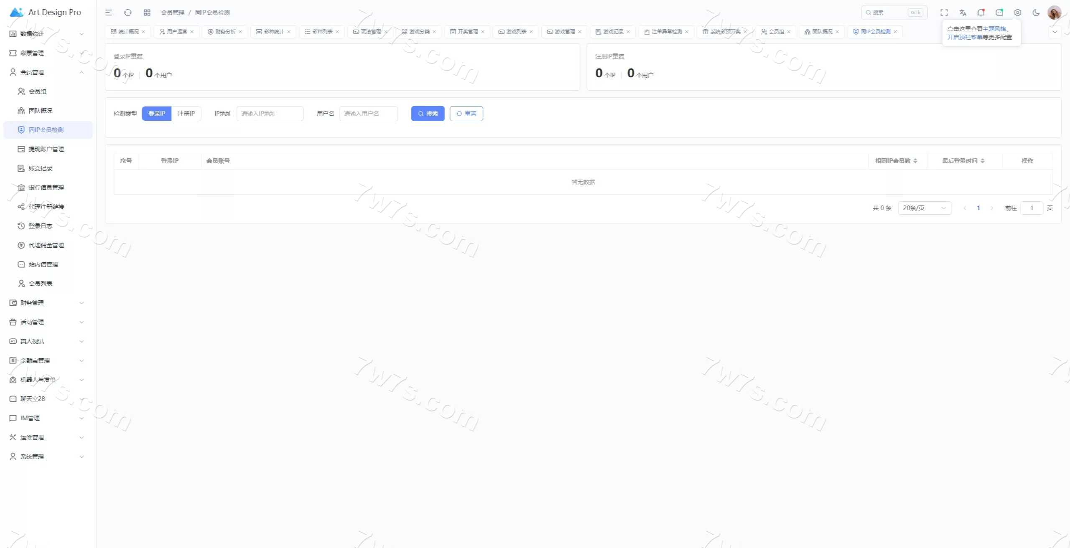Screen dimensions: 1070x548
Task: Open the language switcher icon
Action: tap(963, 13)
